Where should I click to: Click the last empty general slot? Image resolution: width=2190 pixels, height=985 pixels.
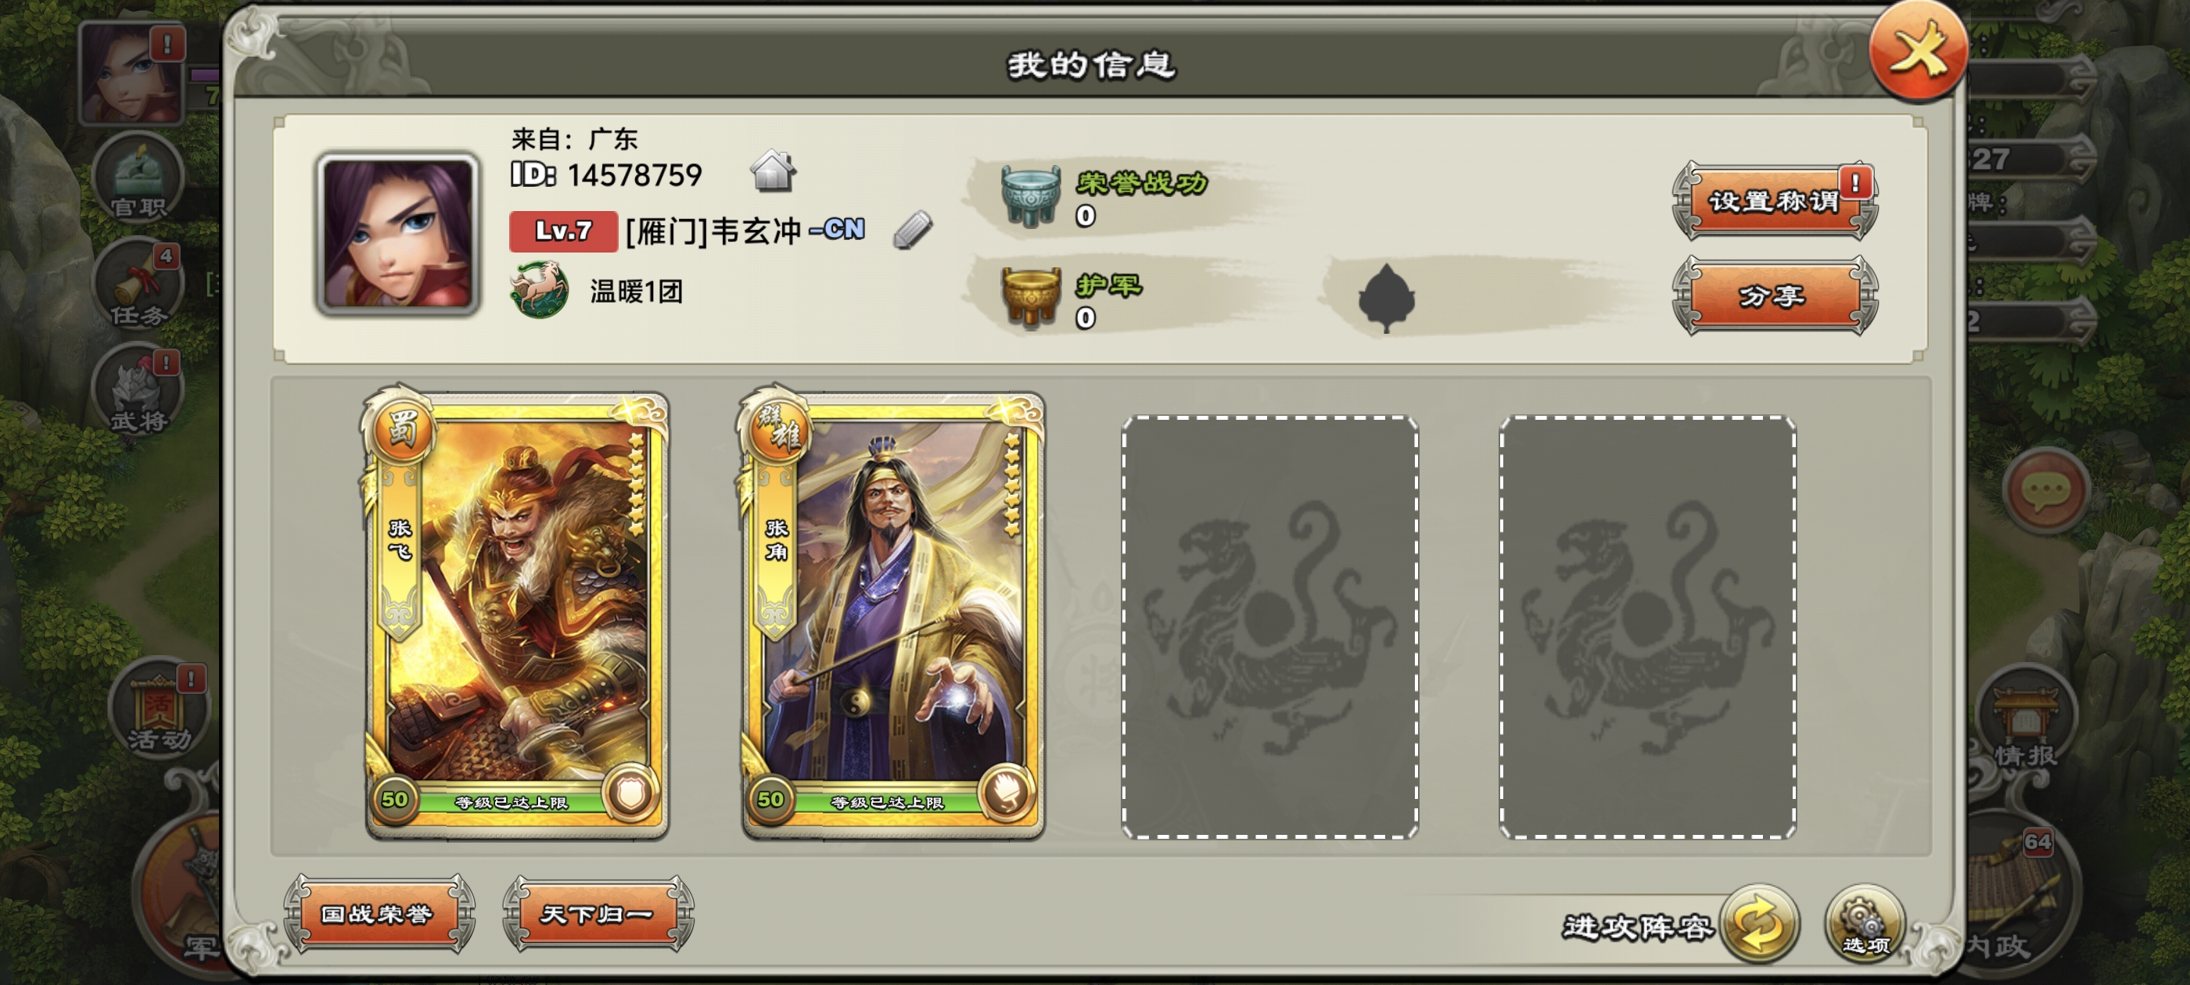tap(1648, 627)
